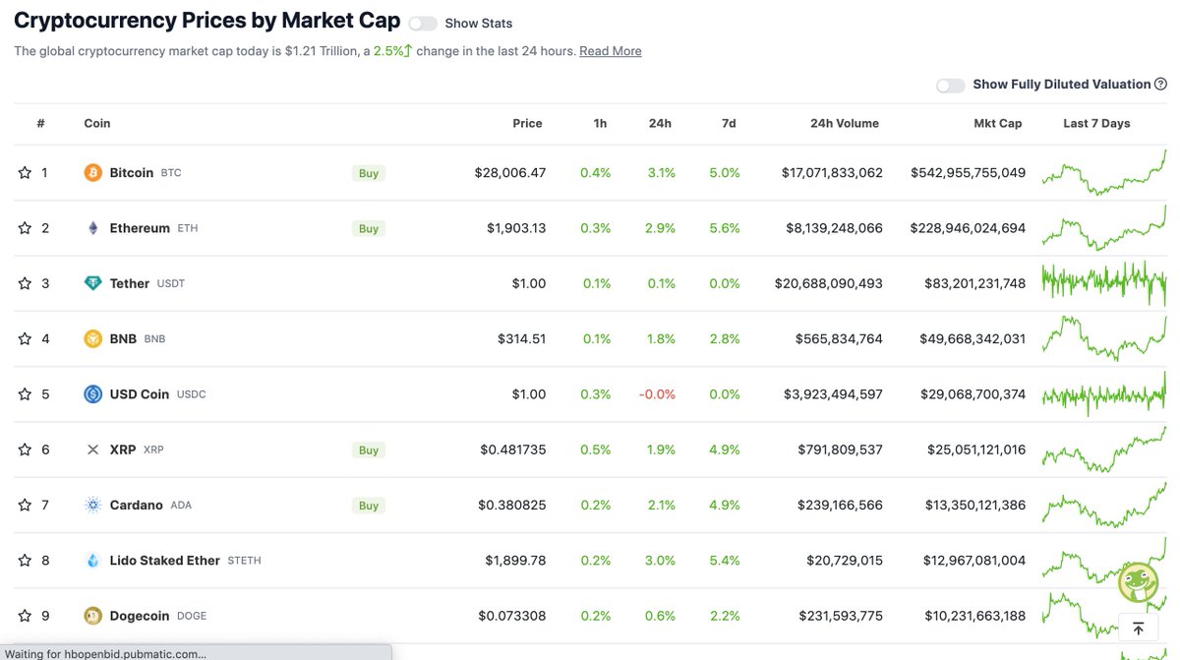Click the BNB yellow logo icon
Image resolution: width=1180 pixels, height=660 pixels.
click(x=93, y=338)
